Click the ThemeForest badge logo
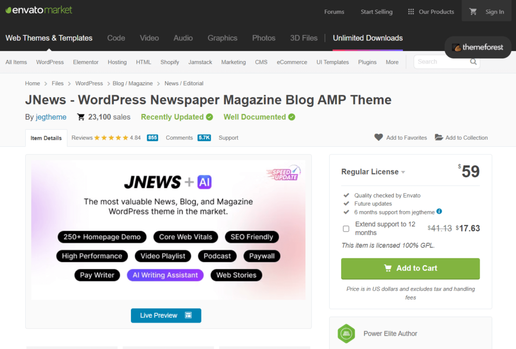 (x=477, y=47)
